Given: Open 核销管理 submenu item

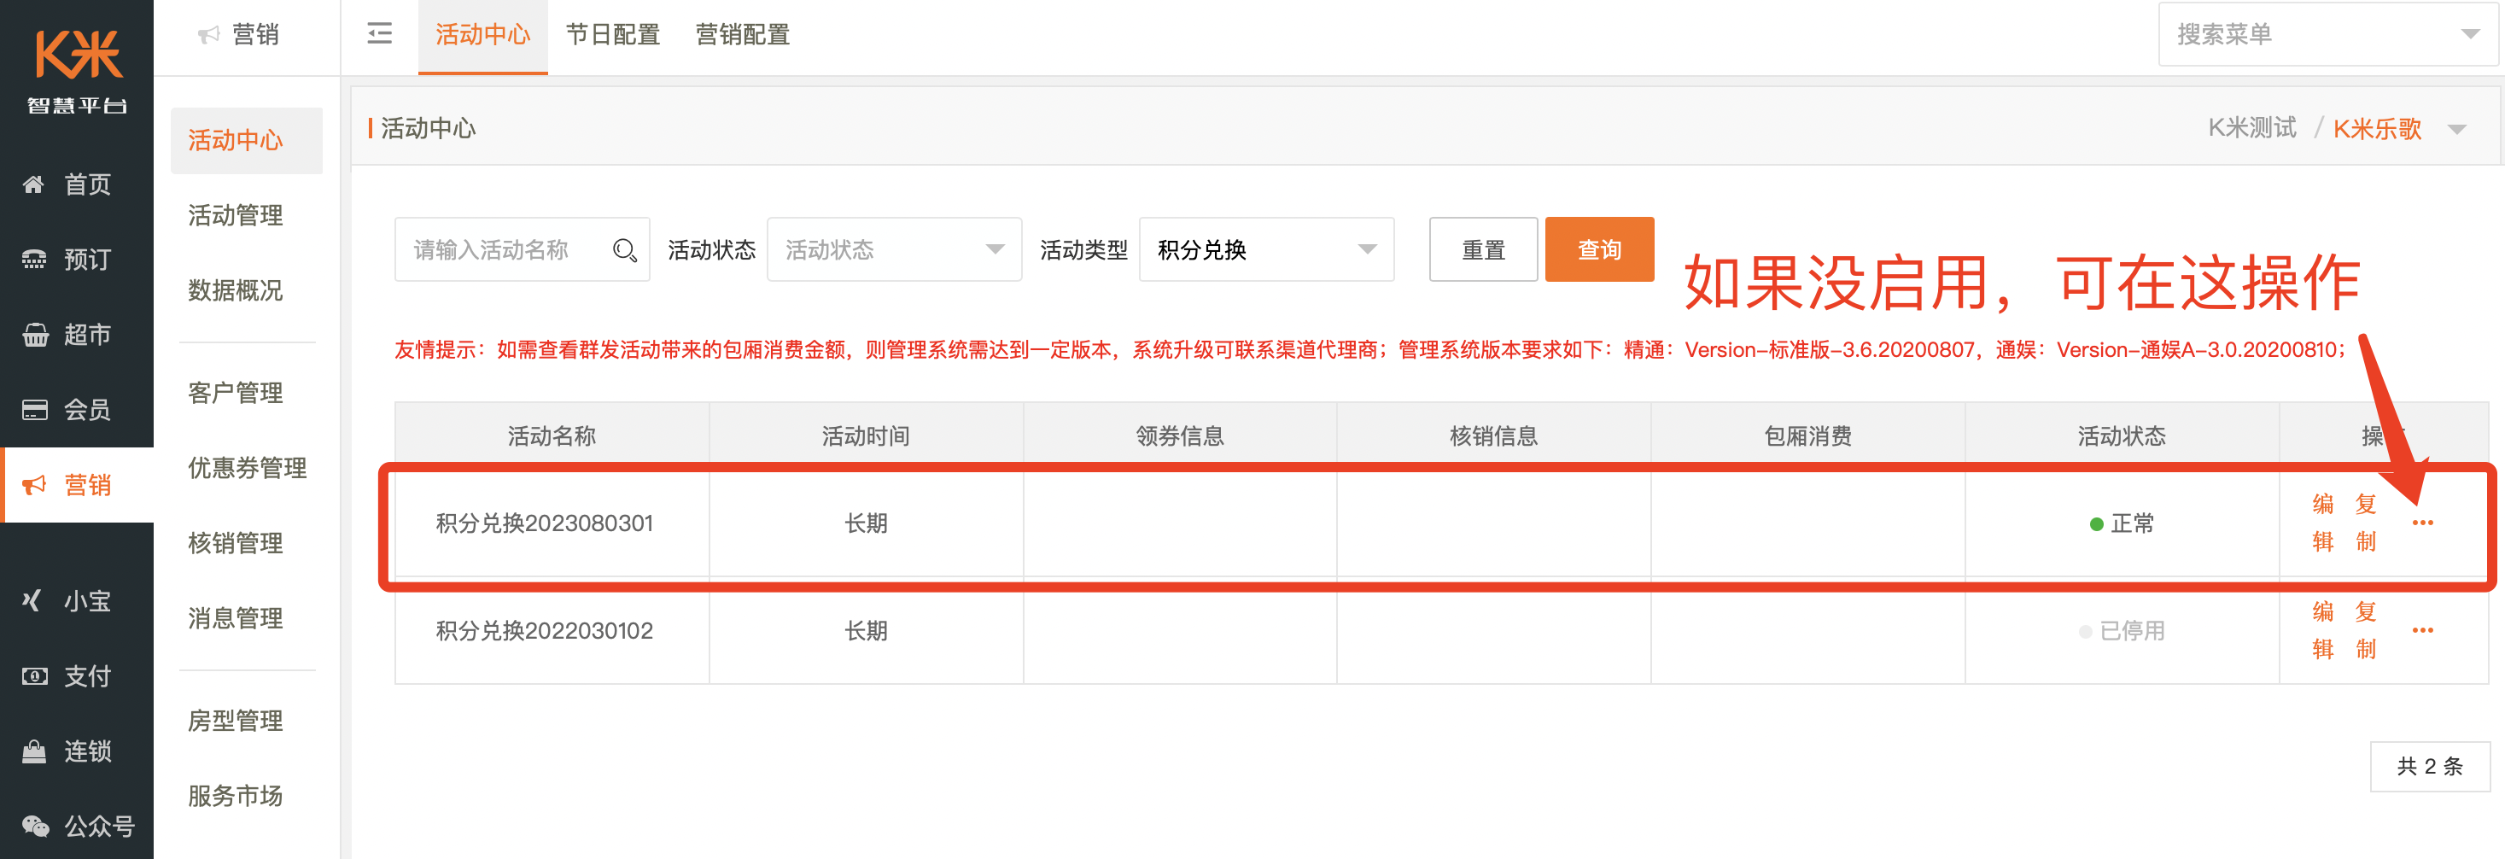Looking at the screenshot, I should 236,543.
